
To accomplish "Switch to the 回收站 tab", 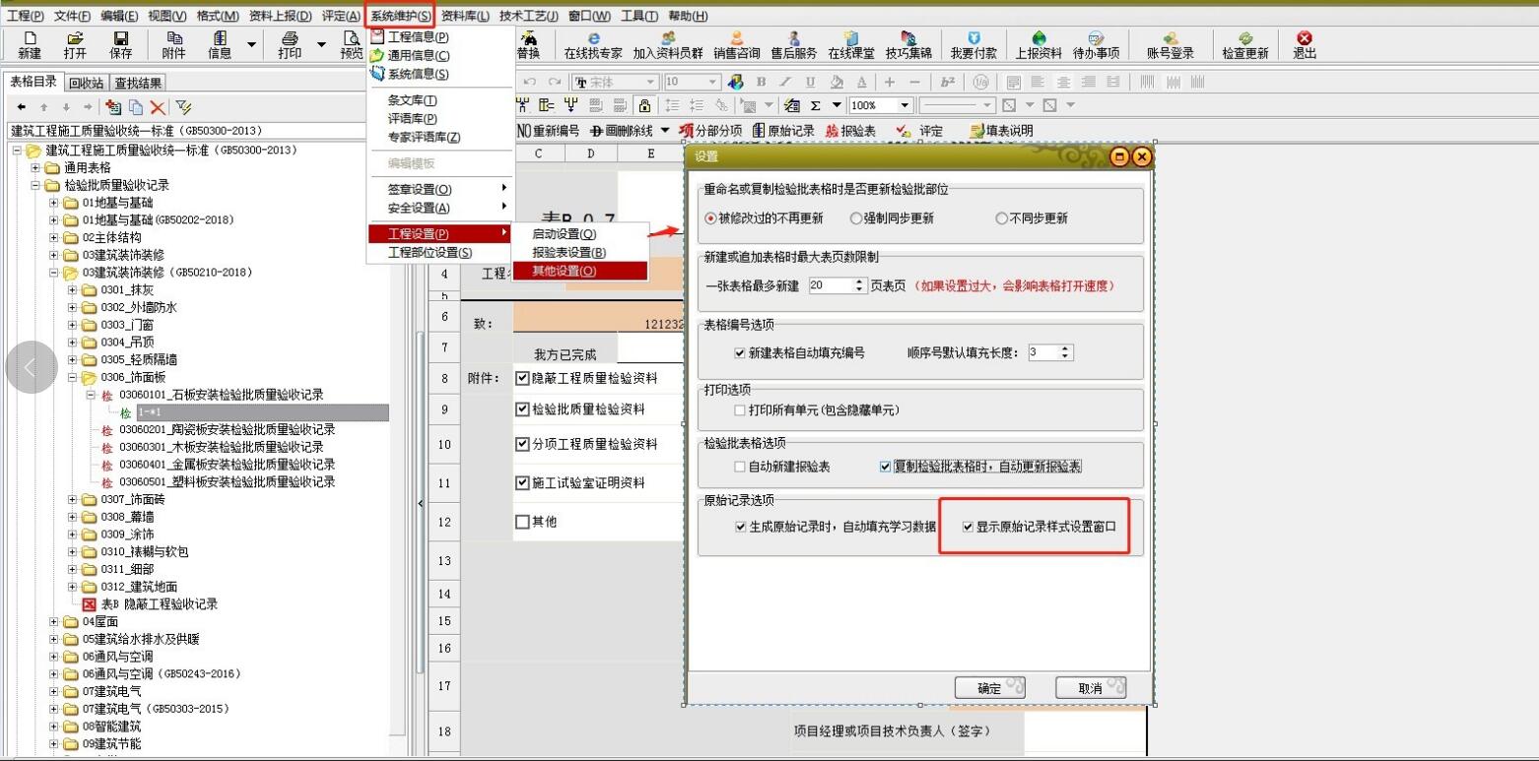I will pos(85,84).
